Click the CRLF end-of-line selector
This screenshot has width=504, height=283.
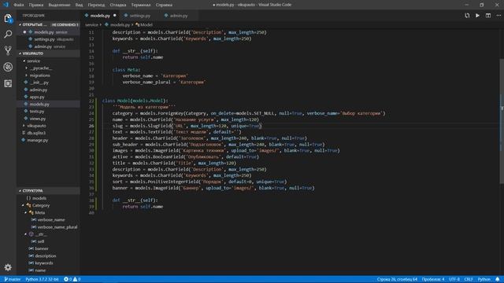[x=469, y=279]
